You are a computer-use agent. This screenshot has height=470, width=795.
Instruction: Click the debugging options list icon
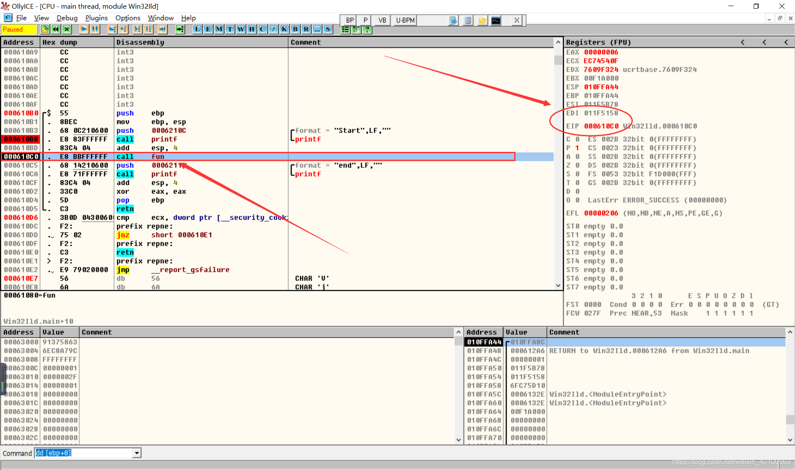tap(345, 29)
